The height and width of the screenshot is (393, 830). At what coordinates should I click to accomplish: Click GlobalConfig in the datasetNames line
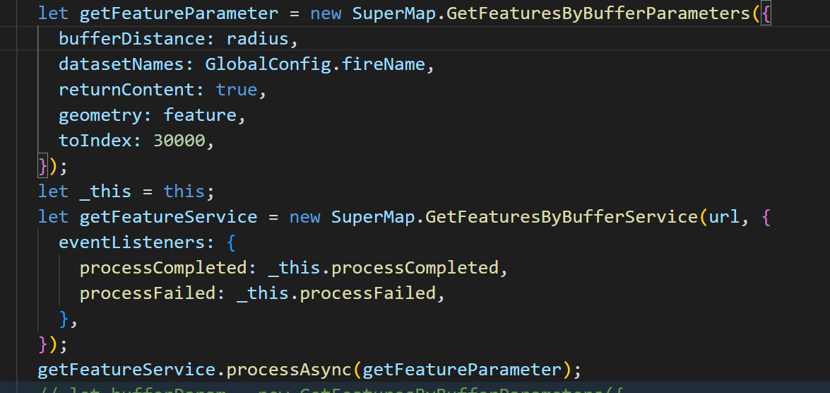pyautogui.click(x=268, y=64)
